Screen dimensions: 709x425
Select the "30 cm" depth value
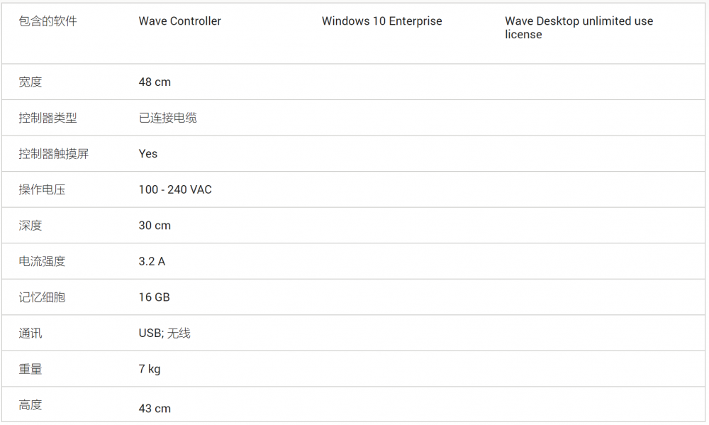pos(155,226)
